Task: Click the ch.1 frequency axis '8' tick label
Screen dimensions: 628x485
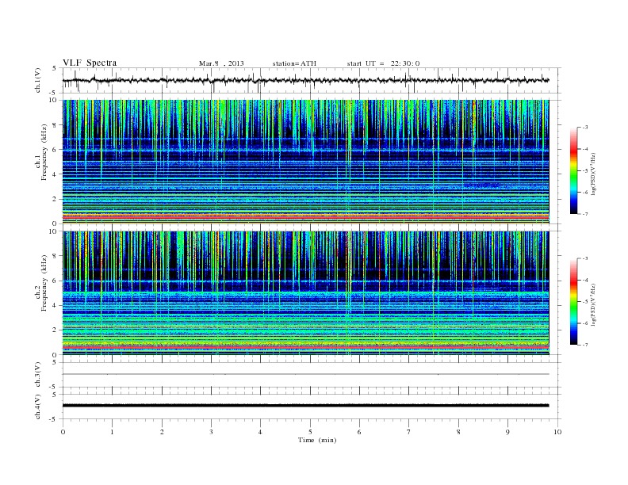Action: tap(55, 125)
